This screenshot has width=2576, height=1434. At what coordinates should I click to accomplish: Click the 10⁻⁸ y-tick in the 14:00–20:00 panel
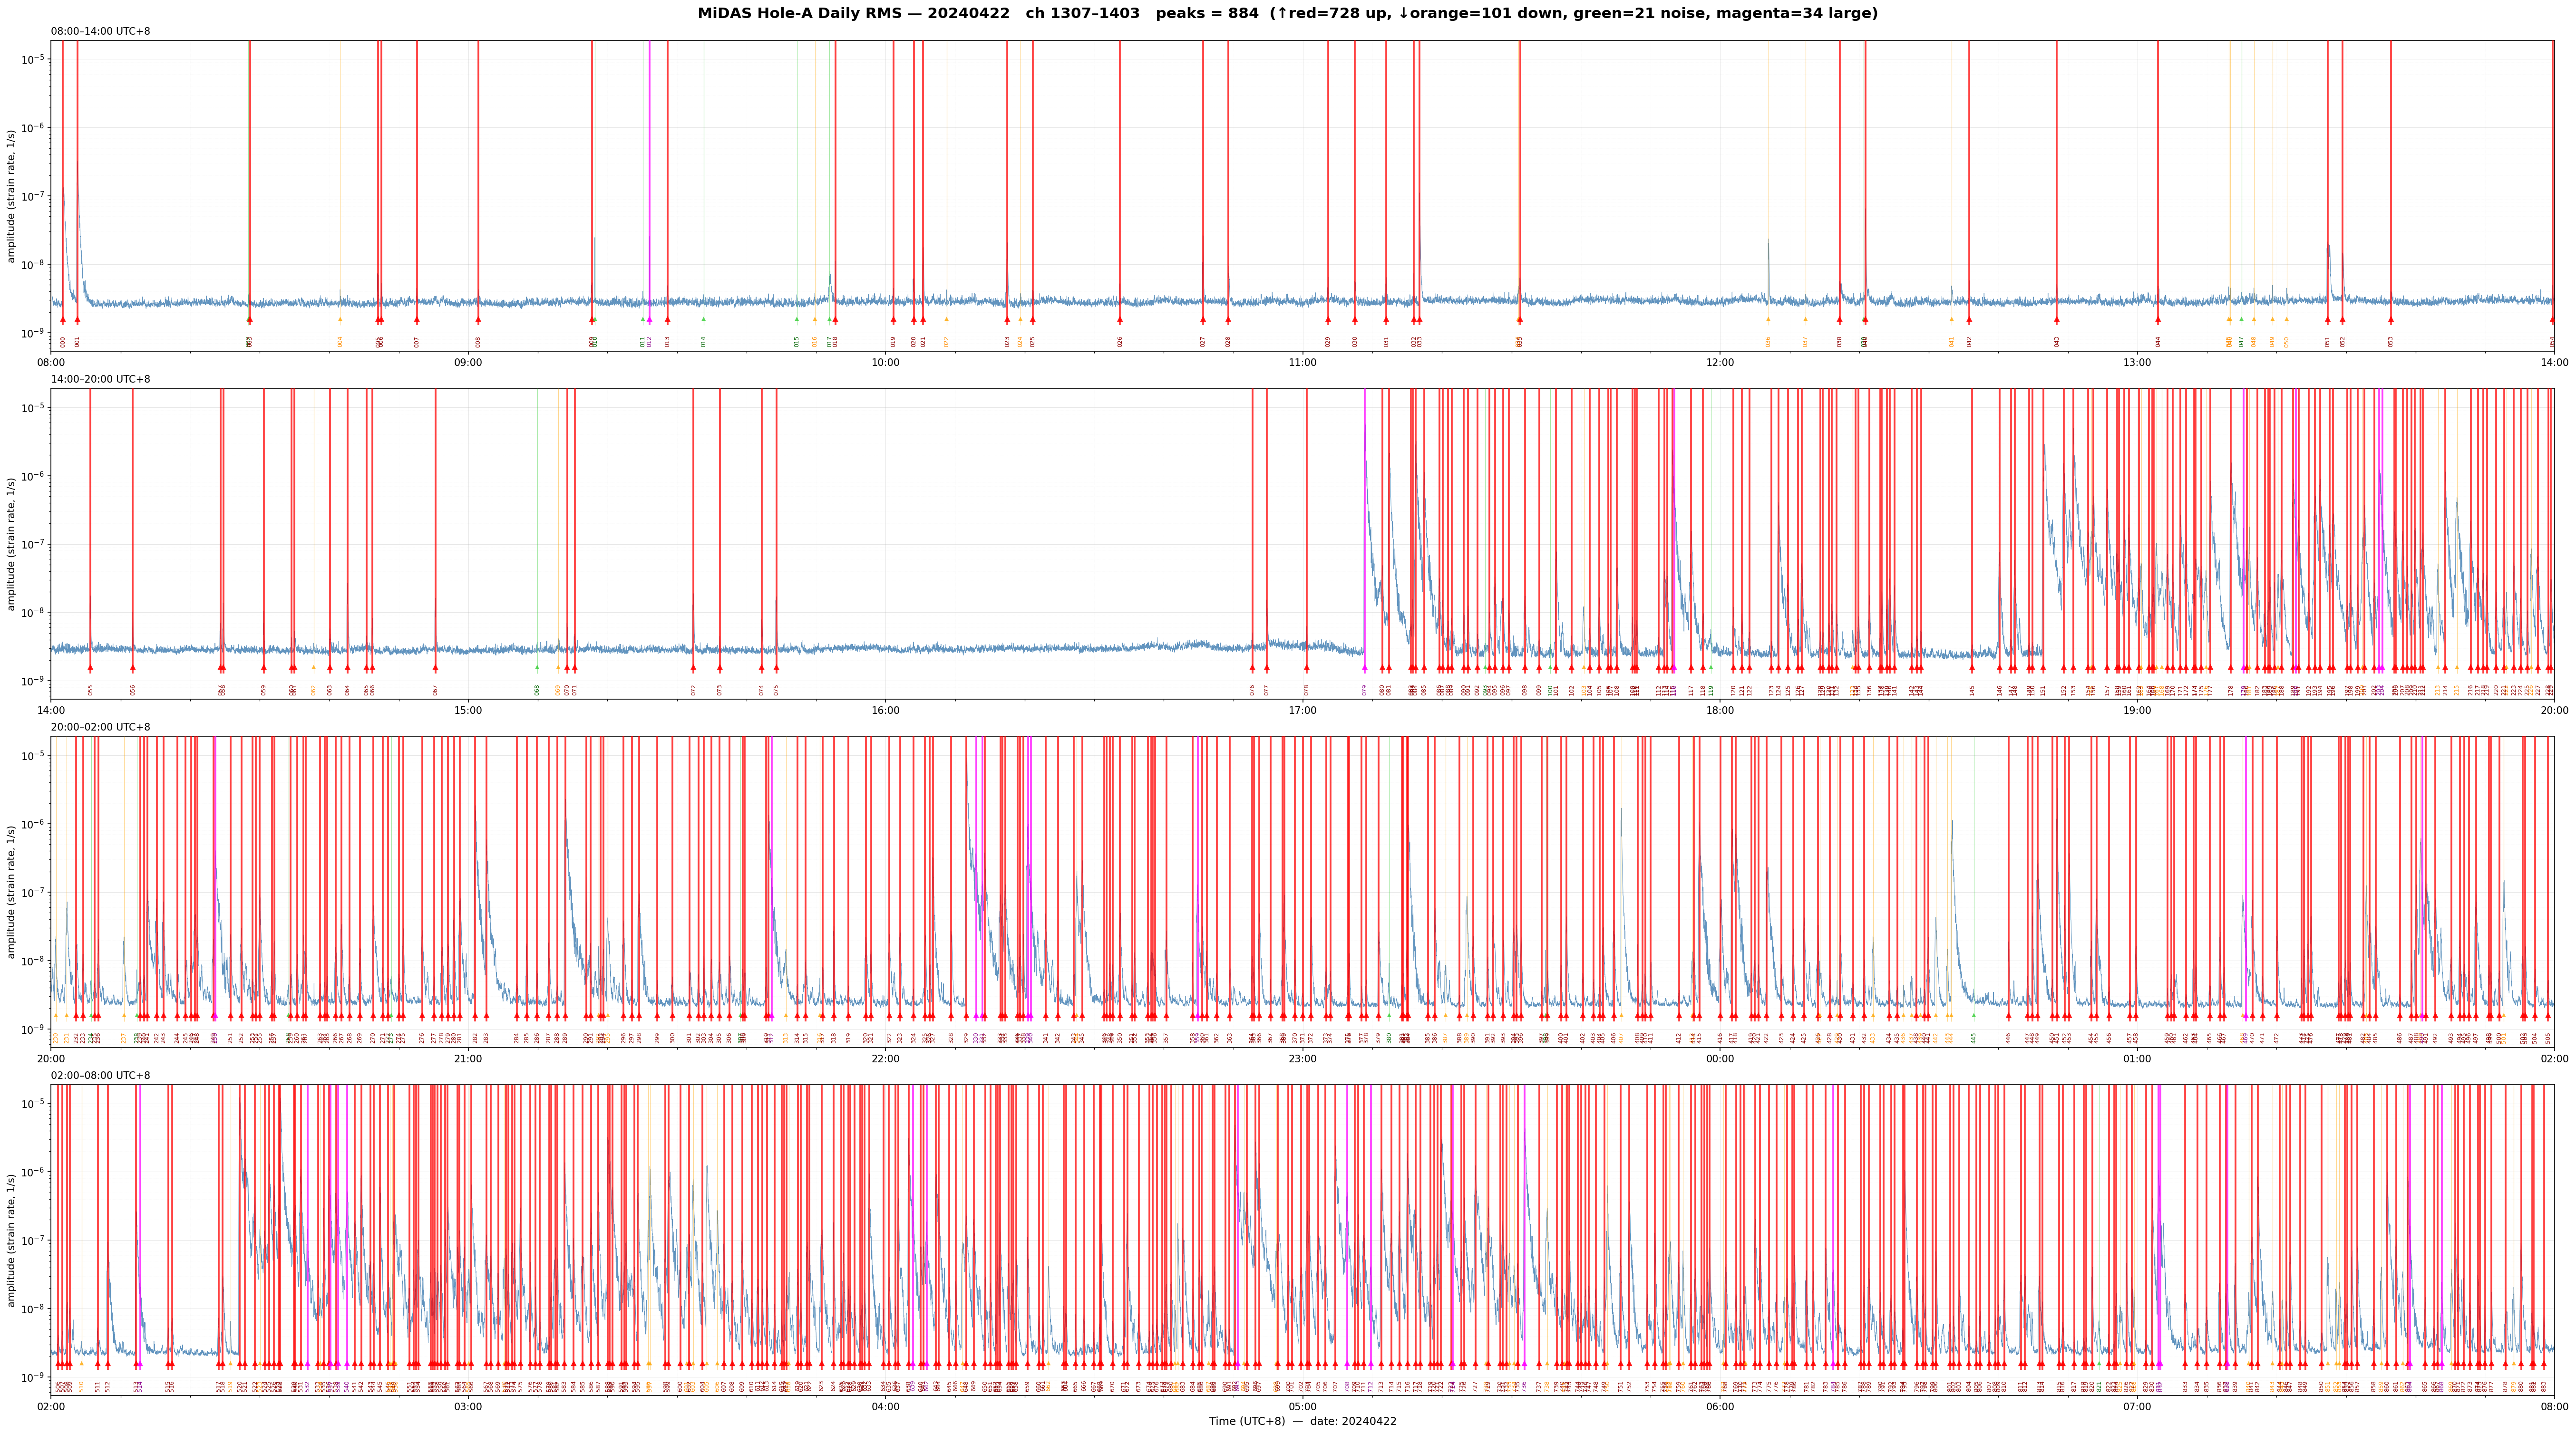(x=33, y=613)
